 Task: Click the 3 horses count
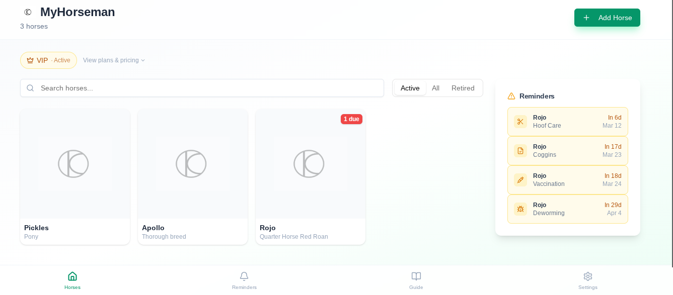click(x=34, y=26)
